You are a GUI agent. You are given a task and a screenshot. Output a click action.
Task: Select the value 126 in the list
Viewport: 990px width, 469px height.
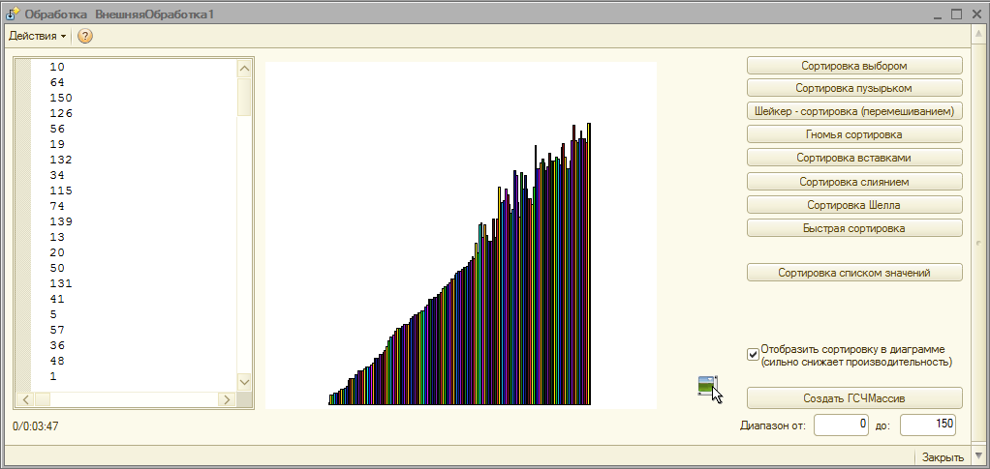pos(61,113)
